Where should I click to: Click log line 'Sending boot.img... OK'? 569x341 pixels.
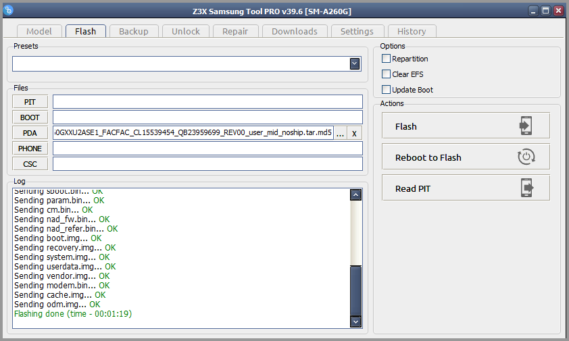point(57,238)
